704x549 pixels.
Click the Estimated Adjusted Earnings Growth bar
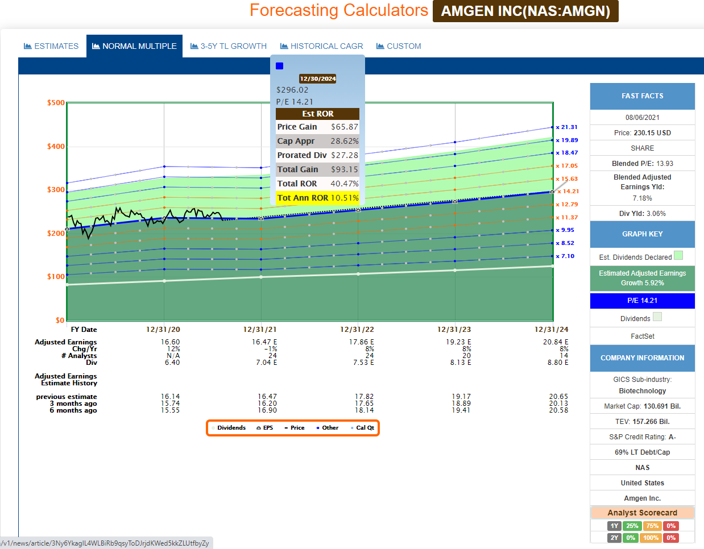[642, 278]
